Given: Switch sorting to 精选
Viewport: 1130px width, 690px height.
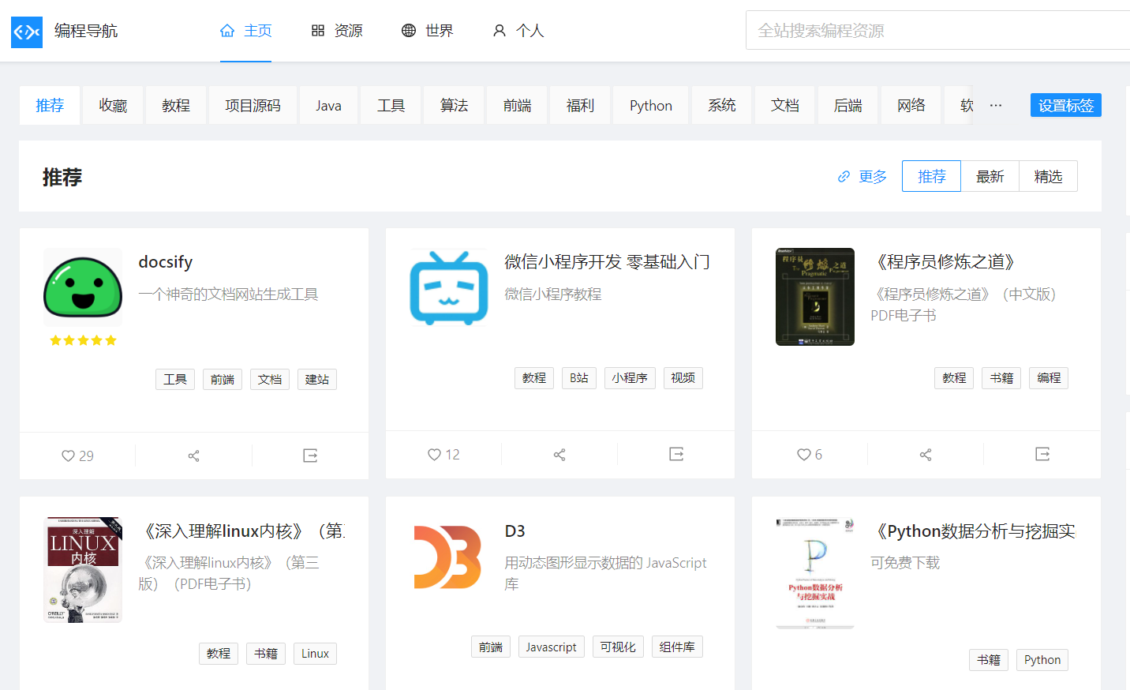Looking at the screenshot, I should pos(1048,176).
